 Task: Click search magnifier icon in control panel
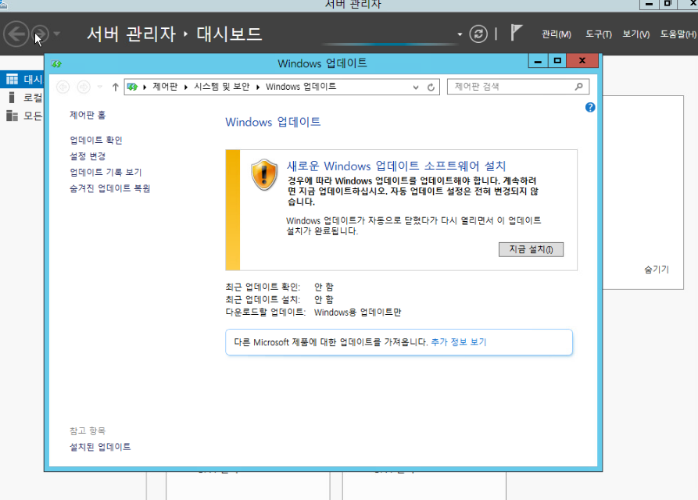tap(578, 86)
